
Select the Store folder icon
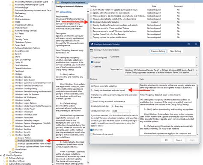13,57
